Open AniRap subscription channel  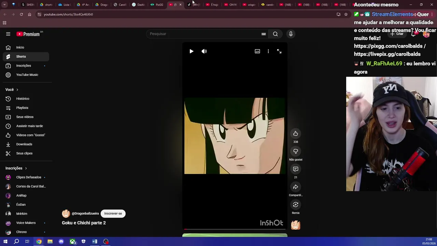pyautogui.click(x=26, y=195)
